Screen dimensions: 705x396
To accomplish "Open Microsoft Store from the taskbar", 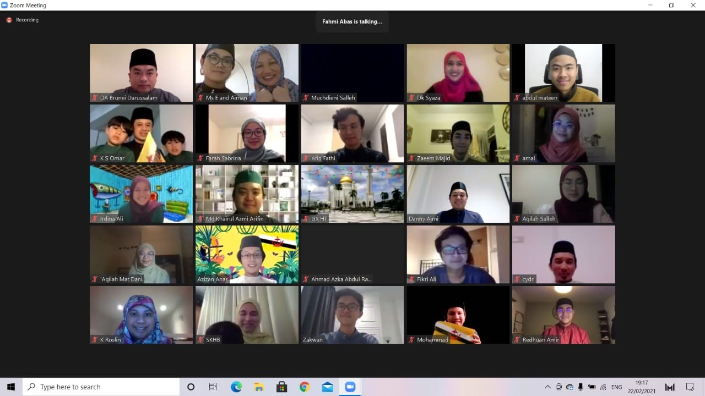I will (x=281, y=387).
